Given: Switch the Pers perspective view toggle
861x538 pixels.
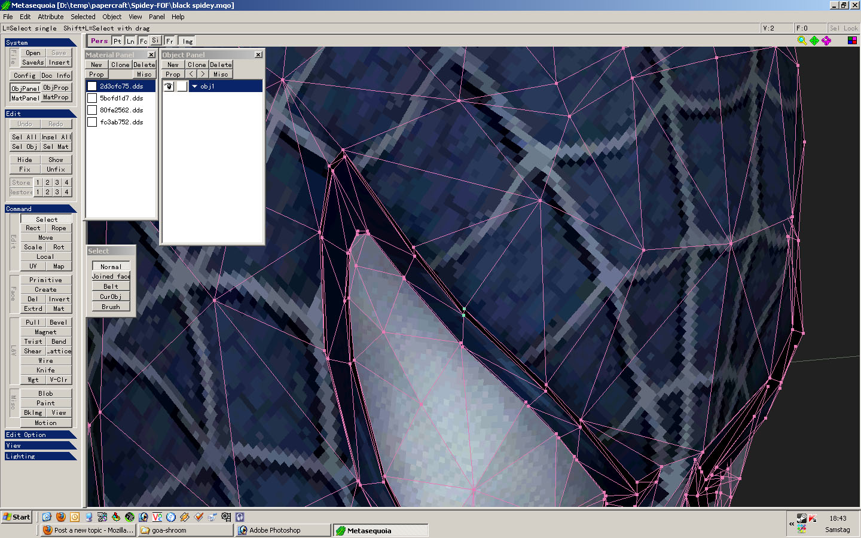Looking at the screenshot, I should tap(99, 41).
